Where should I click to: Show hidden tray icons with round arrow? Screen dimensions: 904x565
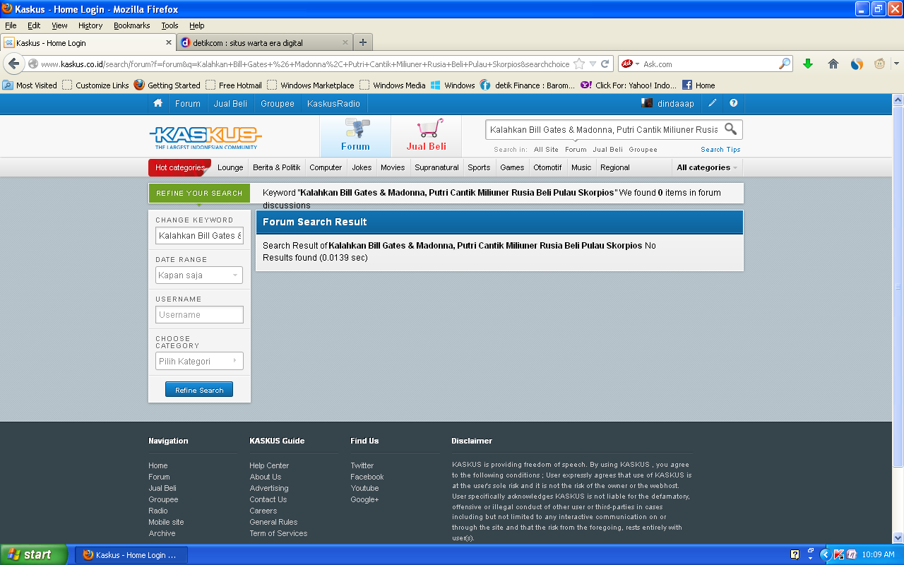coord(825,554)
